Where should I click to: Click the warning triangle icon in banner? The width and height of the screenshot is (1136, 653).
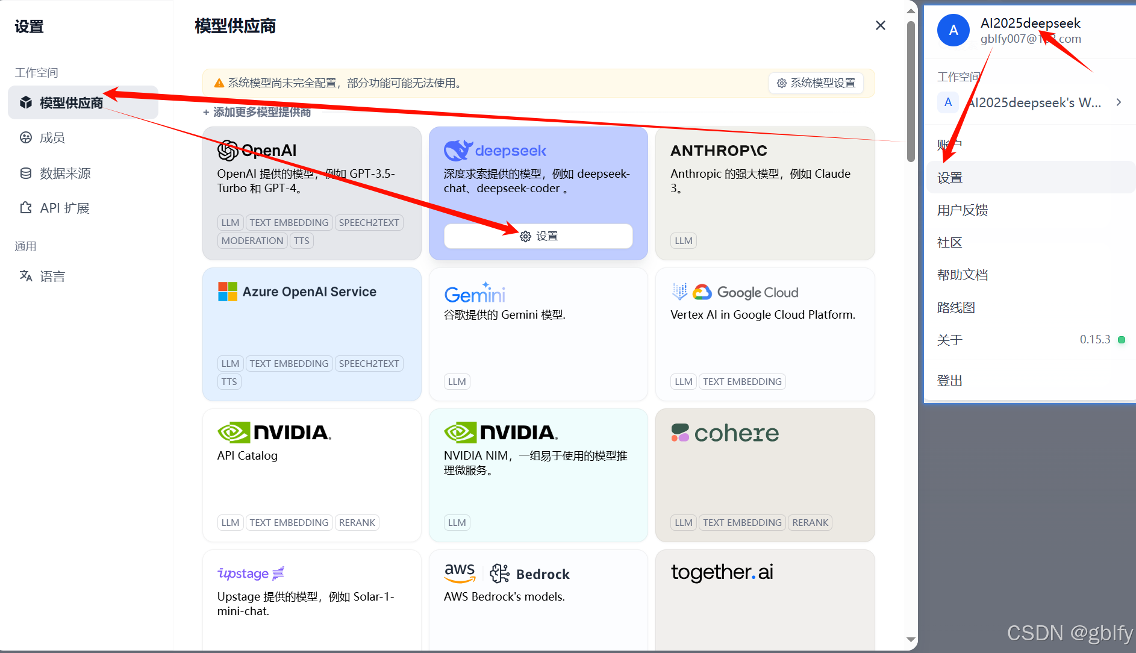pyautogui.click(x=219, y=83)
